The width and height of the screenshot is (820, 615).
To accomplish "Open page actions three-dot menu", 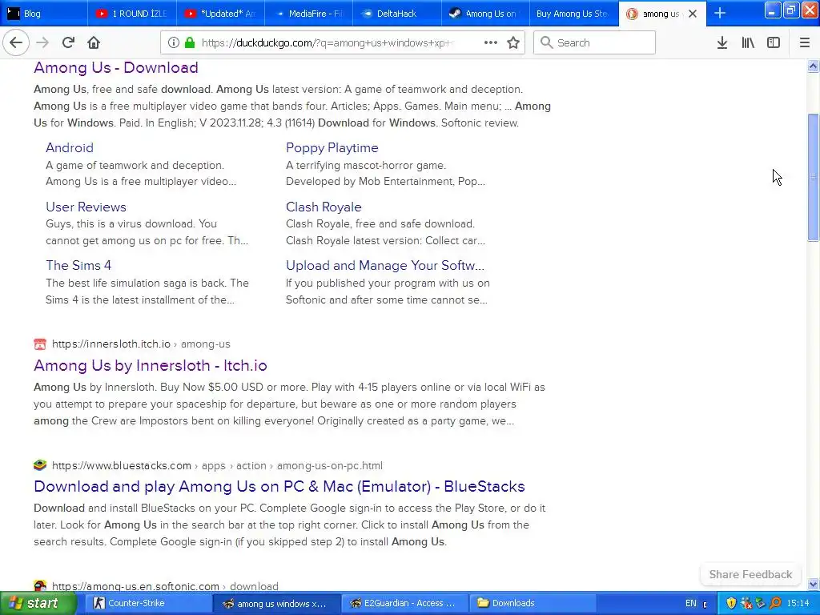I will pos(491,43).
